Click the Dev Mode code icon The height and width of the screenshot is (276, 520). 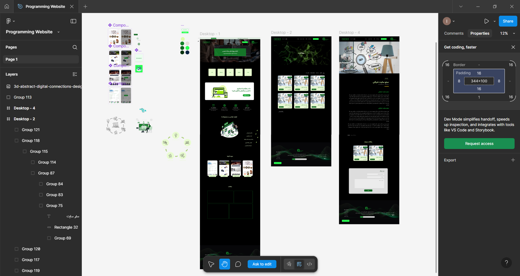tap(309, 264)
